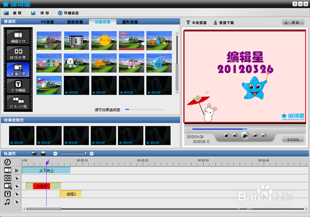The height and width of the screenshot is (217, 310).
Task: Choose the smiling sun animation thumbnail
Action: pyautogui.click(x=104, y=41)
